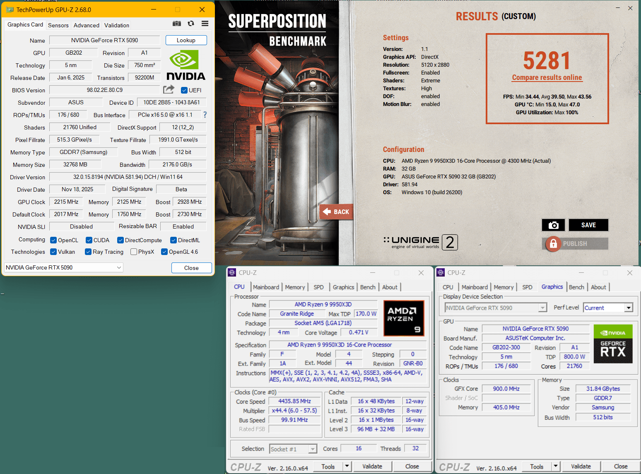The image size is (641, 474).
Task: Click the SAVE button in Superposition
Action: point(588,225)
